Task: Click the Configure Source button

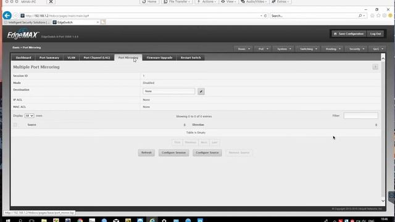Action: click(207, 152)
